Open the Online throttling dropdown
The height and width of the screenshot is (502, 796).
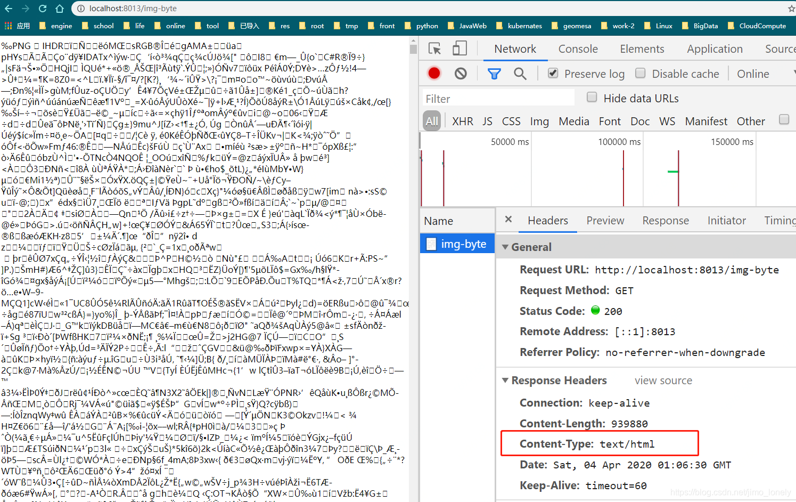tap(752, 74)
